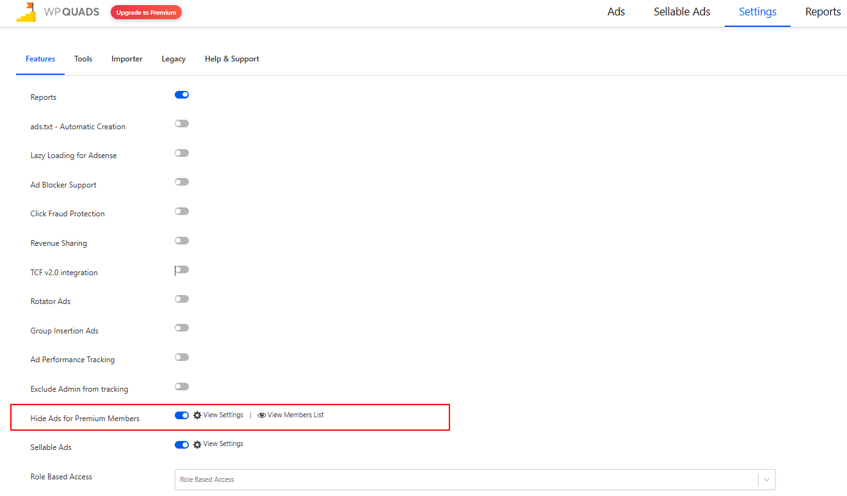Click eye icon for View Members List
The width and height of the screenshot is (847, 496).
click(x=261, y=415)
